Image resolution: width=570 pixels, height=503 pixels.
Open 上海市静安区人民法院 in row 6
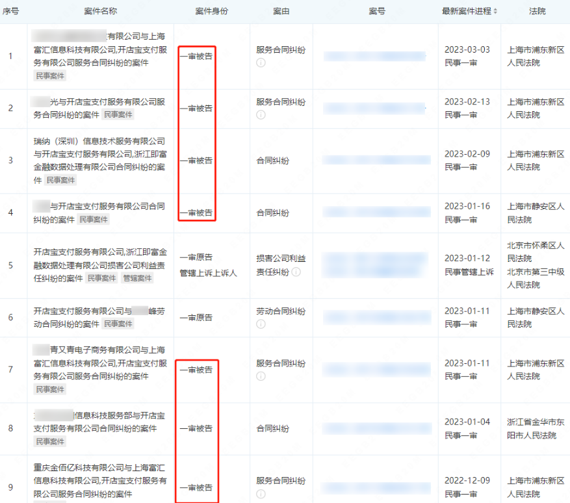coord(536,317)
